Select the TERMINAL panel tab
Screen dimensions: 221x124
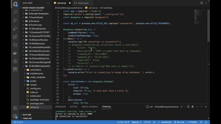tap(107, 107)
